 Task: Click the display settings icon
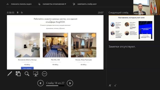click(x=39, y=4)
